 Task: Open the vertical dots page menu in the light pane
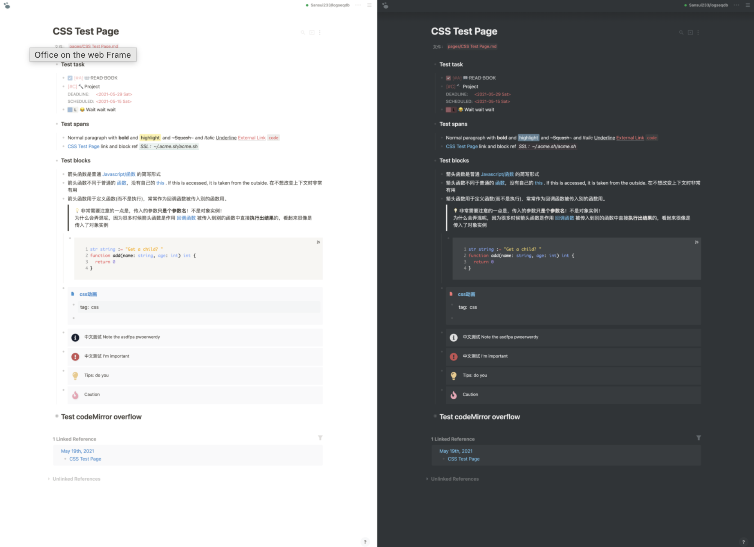320,33
